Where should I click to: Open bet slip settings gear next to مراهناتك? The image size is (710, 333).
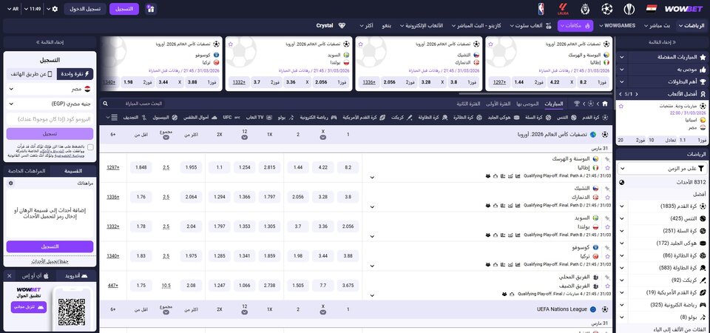pos(11,184)
